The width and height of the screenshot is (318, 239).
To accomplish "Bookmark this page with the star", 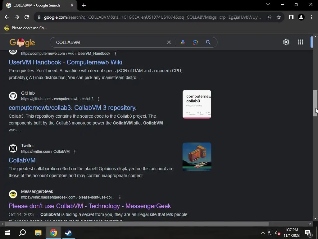I will 279,17.
